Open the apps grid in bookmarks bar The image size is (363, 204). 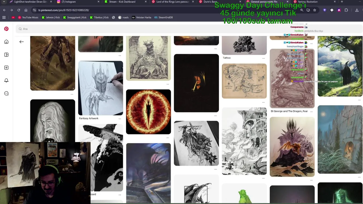(x=4, y=17)
